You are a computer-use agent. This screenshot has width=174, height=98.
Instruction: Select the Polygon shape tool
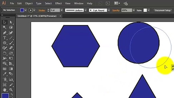pyautogui.click(x=5, y=43)
